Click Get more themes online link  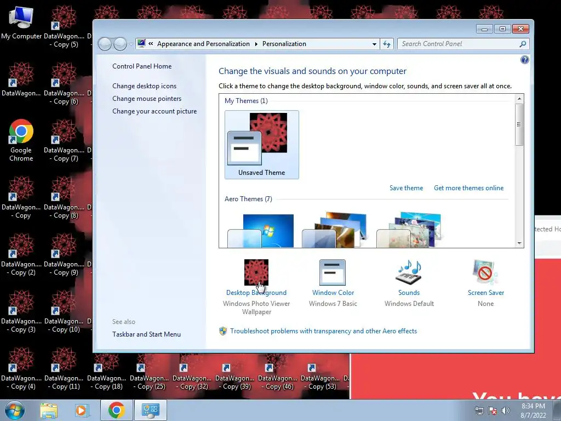(x=468, y=188)
